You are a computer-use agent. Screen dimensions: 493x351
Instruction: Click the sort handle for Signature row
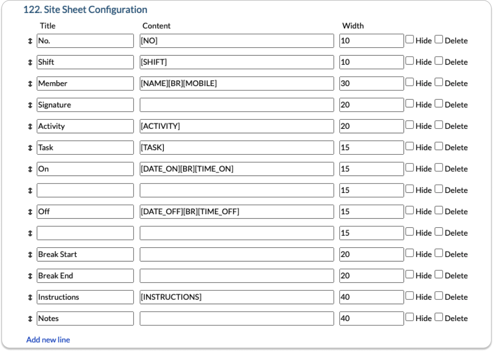tap(30, 105)
